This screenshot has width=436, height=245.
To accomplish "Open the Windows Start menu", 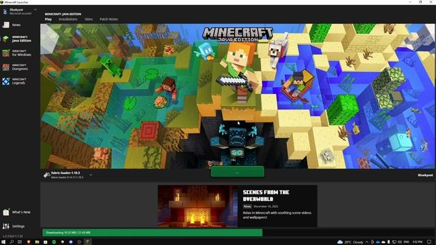I will point(3,242).
